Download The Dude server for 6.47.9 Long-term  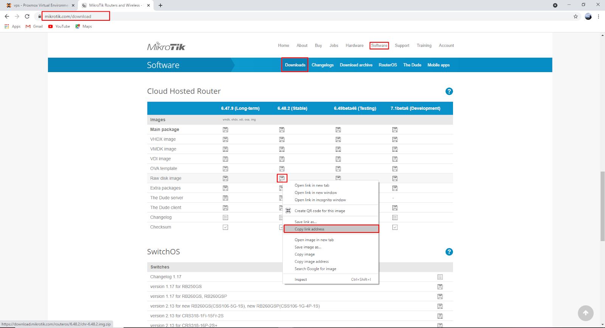click(x=225, y=198)
